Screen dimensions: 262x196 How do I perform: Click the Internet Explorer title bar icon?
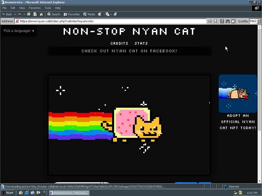2,2
